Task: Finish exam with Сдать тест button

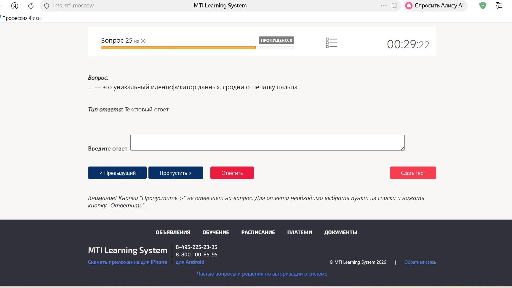Action: click(x=413, y=173)
